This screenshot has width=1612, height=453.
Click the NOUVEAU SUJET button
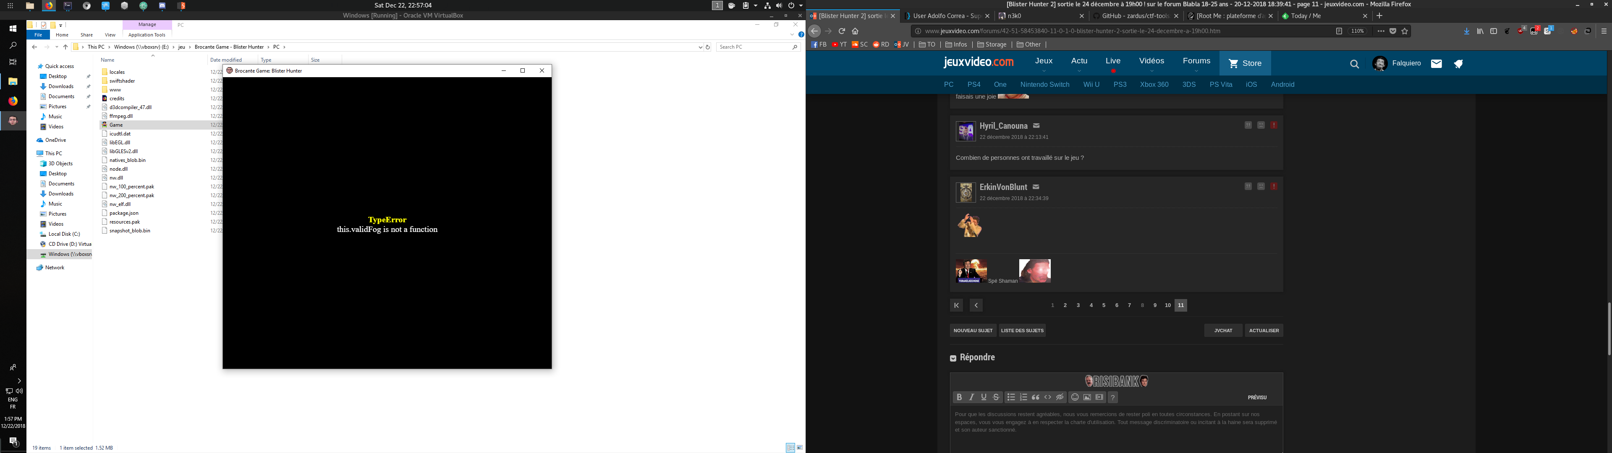[973, 331]
